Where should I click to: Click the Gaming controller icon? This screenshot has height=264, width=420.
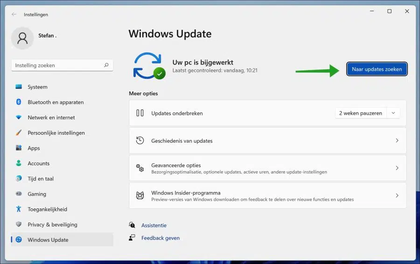pyautogui.click(x=19, y=194)
